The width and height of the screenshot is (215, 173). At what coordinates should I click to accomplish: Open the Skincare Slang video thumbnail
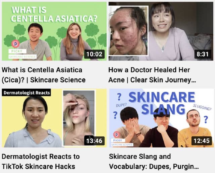[161, 118]
